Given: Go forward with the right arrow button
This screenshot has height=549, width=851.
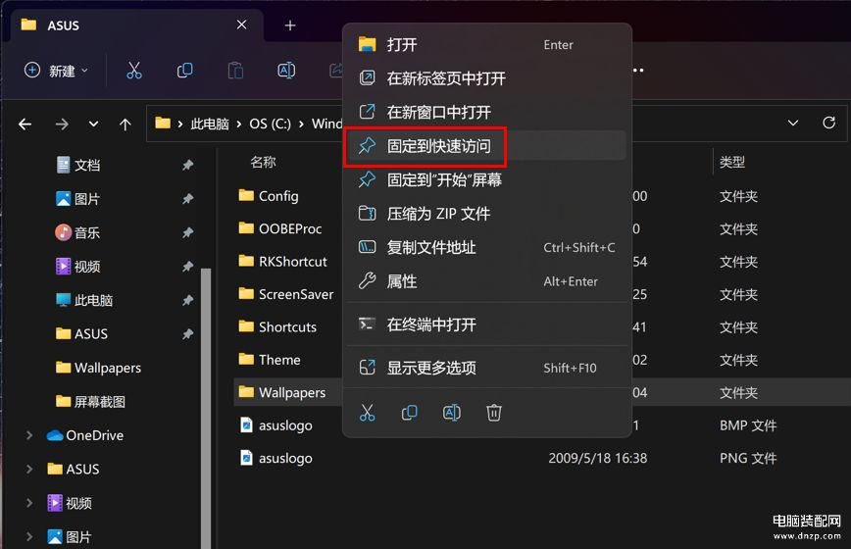Looking at the screenshot, I should [x=62, y=125].
